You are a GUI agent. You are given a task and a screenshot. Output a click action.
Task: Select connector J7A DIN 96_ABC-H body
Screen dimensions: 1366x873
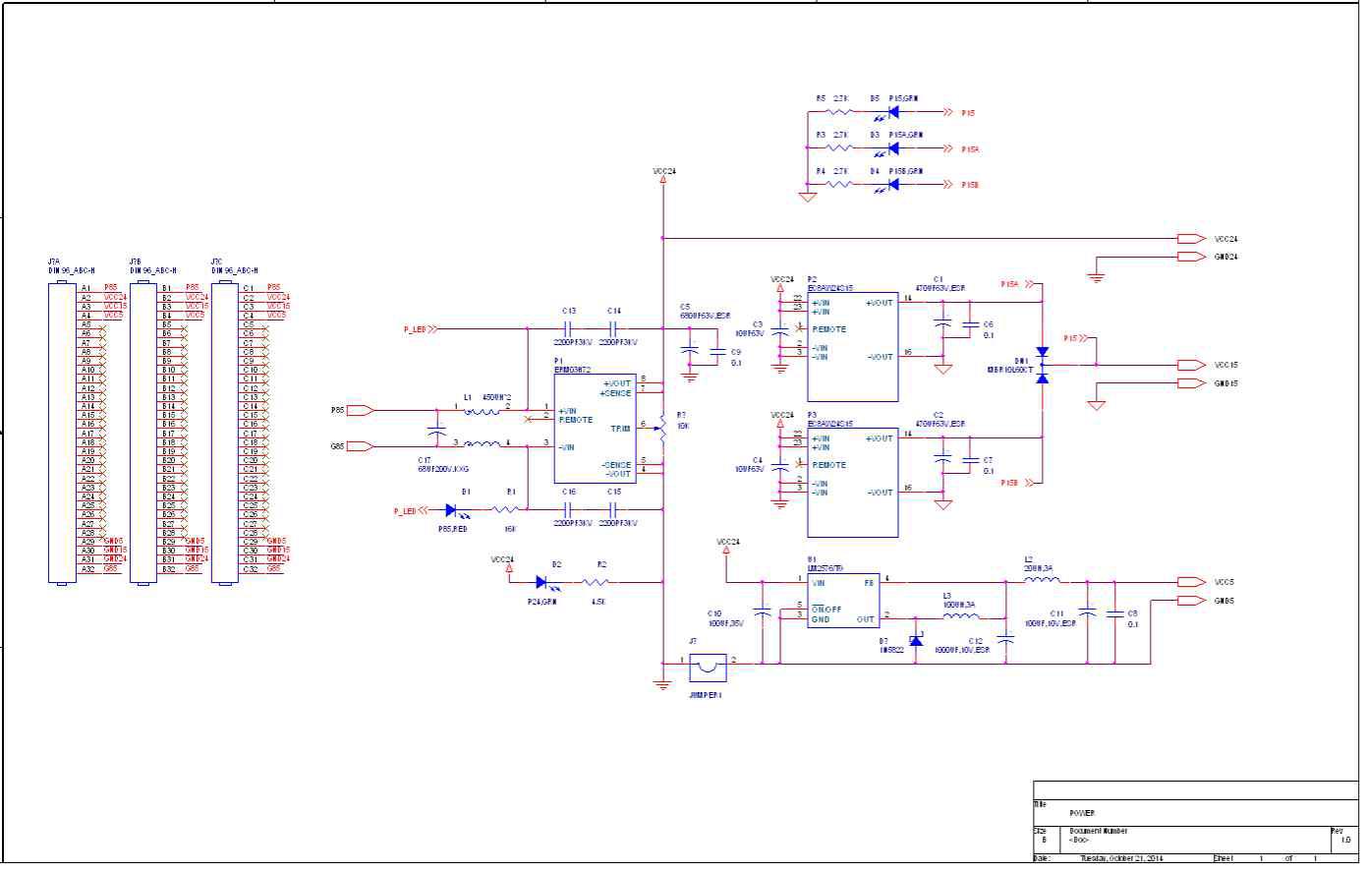tap(62, 433)
